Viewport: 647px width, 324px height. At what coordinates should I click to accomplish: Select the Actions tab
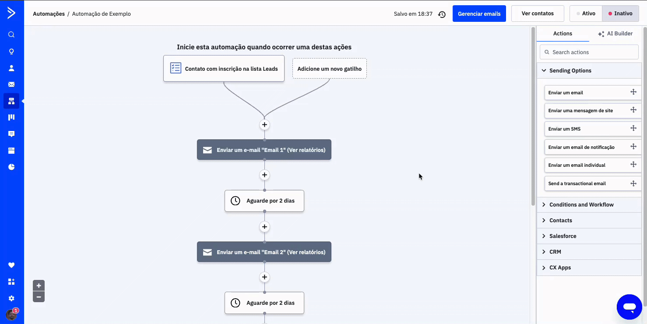[563, 34]
